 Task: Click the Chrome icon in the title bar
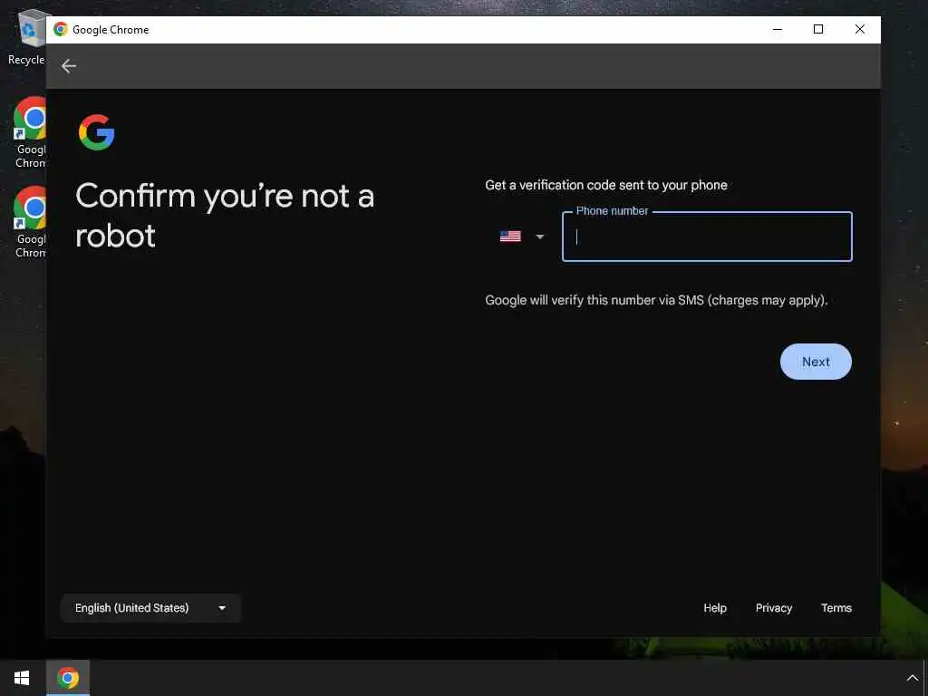(61, 29)
